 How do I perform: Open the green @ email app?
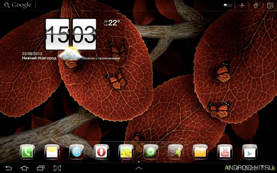[151, 152]
